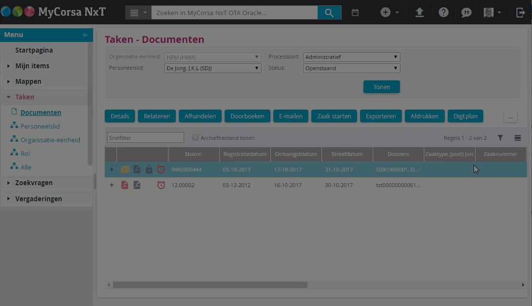Viewport: 532px width, 306px height.
Task: Click the Afhandelen button
Action: [200, 116]
